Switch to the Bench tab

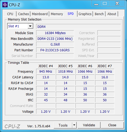[x=99, y=14]
